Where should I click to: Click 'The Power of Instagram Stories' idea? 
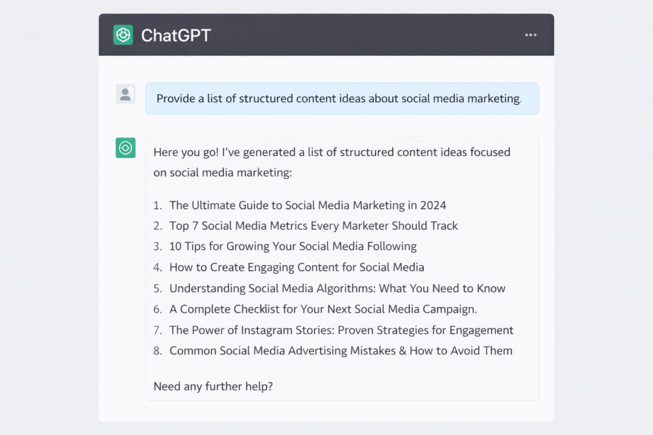[341, 330]
